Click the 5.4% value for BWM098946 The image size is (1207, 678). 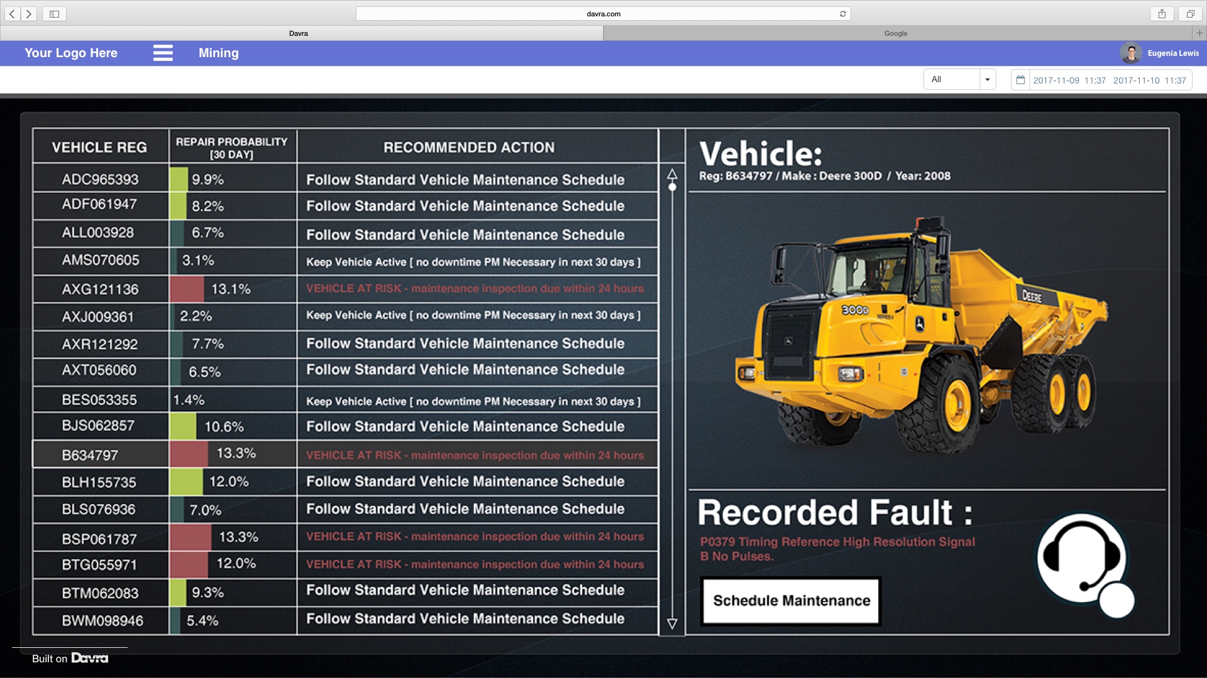click(202, 621)
